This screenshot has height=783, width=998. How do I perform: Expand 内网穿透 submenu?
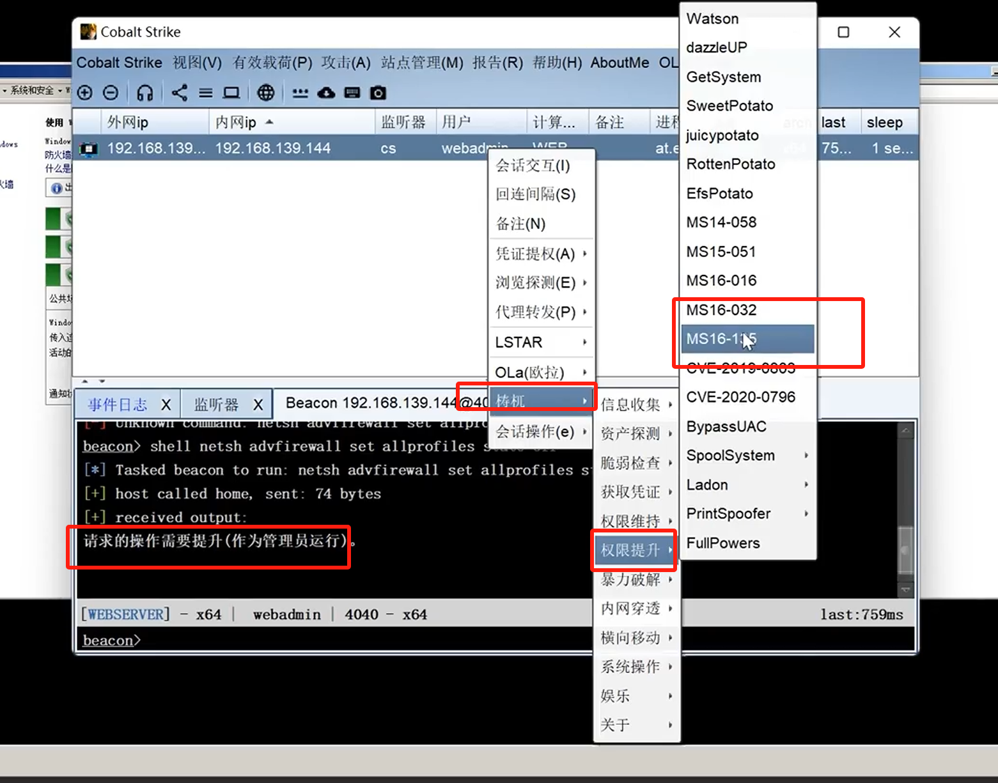click(637, 608)
